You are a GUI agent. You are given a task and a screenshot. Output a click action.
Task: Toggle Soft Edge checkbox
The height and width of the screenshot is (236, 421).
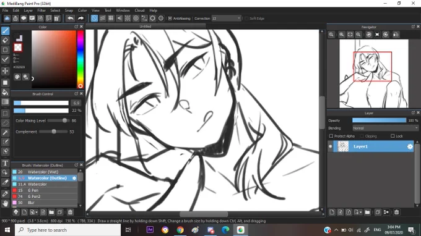tap(246, 19)
